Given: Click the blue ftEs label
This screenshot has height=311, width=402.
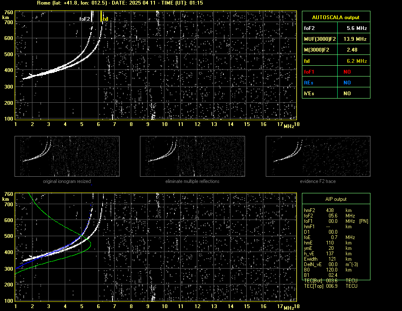Looking at the screenshot, I should point(309,83).
